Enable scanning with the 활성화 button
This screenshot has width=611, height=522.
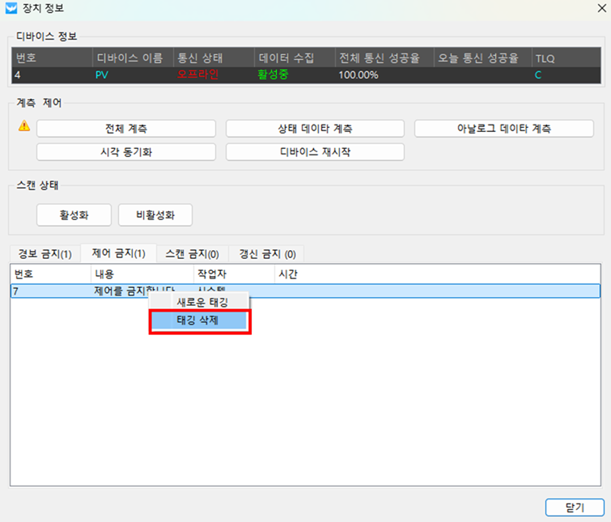pos(74,215)
